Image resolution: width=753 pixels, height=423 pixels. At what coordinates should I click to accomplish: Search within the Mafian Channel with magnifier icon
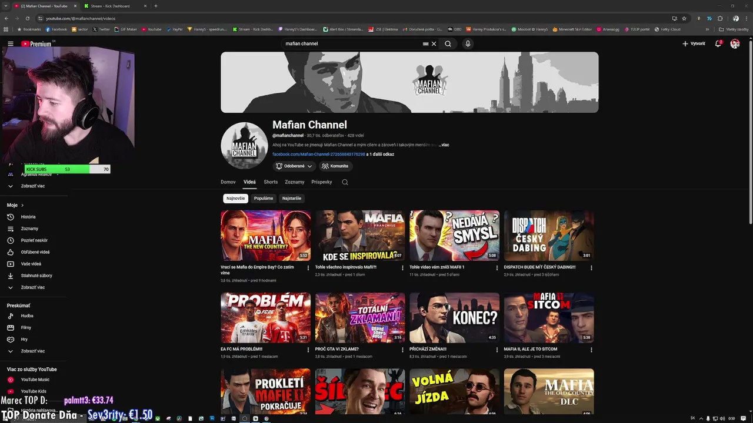(345, 182)
